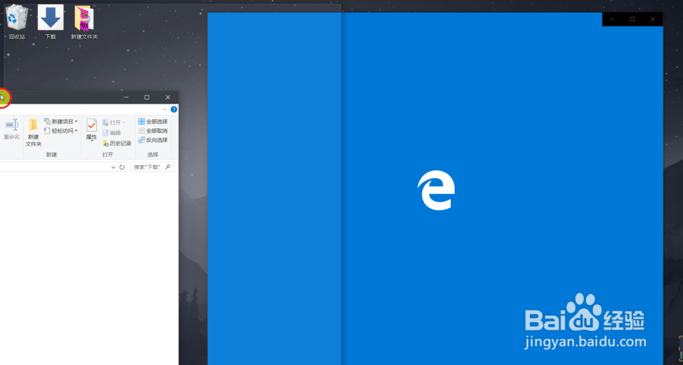Choose 全部选择 select all
Viewport: 683px width, 365px height.
pos(153,121)
